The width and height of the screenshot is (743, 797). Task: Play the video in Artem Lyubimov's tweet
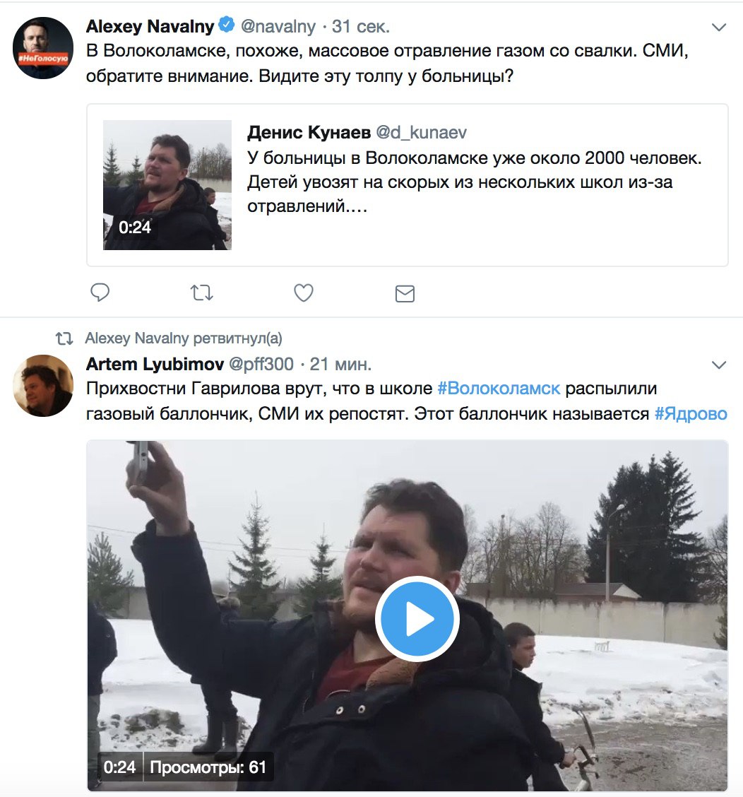[x=417, y=619]
